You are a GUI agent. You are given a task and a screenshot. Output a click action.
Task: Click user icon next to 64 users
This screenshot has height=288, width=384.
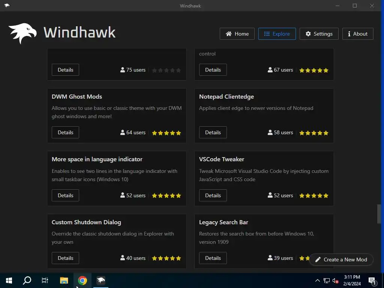[x=123, y=132]
